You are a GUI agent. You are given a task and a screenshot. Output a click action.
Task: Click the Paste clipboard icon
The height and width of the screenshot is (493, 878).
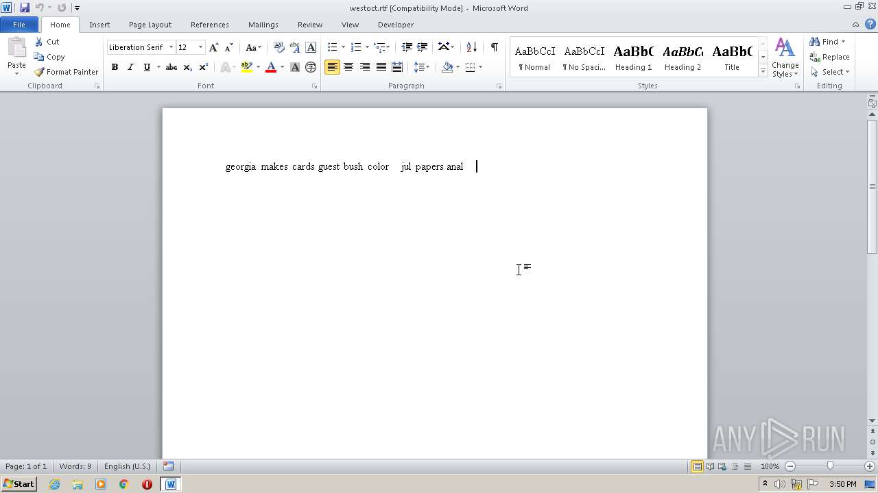[16, 49]
